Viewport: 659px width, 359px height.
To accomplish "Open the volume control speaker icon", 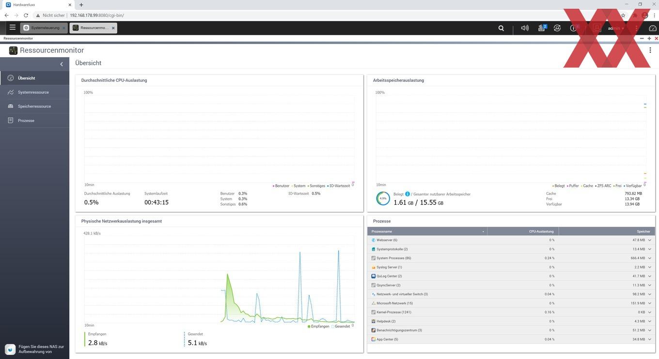I will (525, 28).
